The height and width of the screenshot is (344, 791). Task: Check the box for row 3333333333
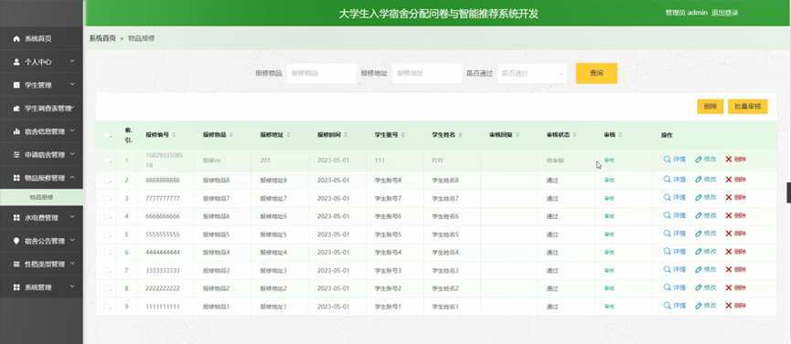pyautogui.click(x=107, y=270)
